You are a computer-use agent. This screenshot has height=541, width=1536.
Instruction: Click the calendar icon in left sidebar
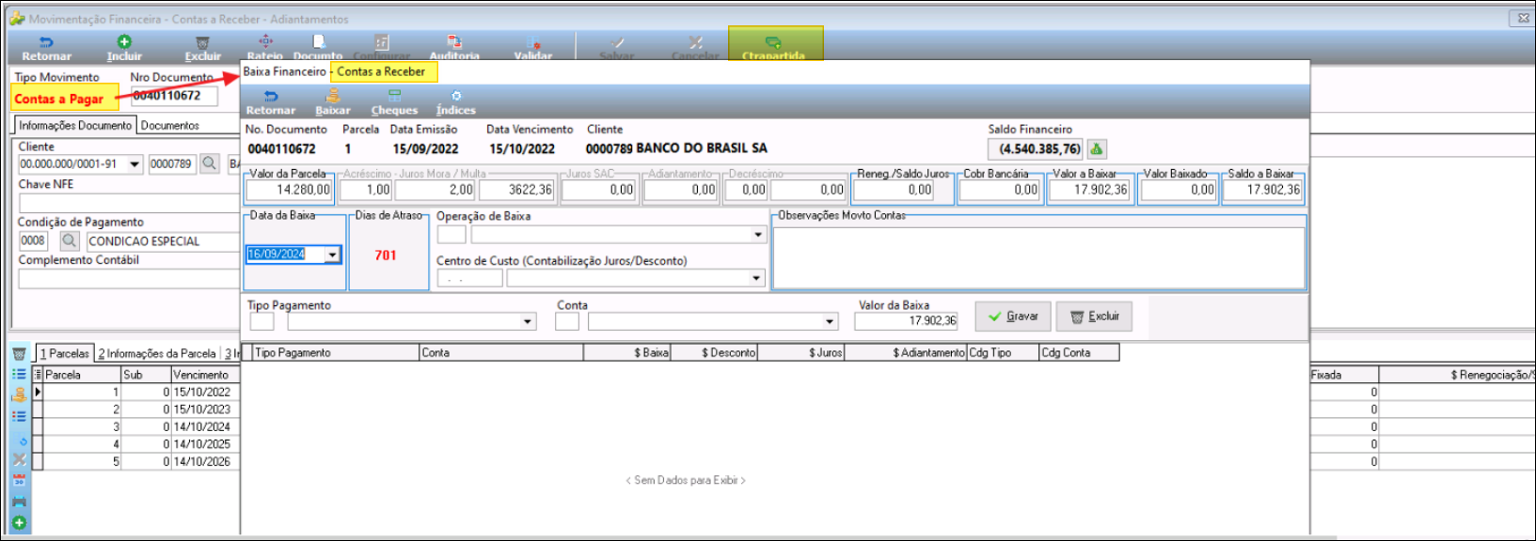click(x=19, y=480)
